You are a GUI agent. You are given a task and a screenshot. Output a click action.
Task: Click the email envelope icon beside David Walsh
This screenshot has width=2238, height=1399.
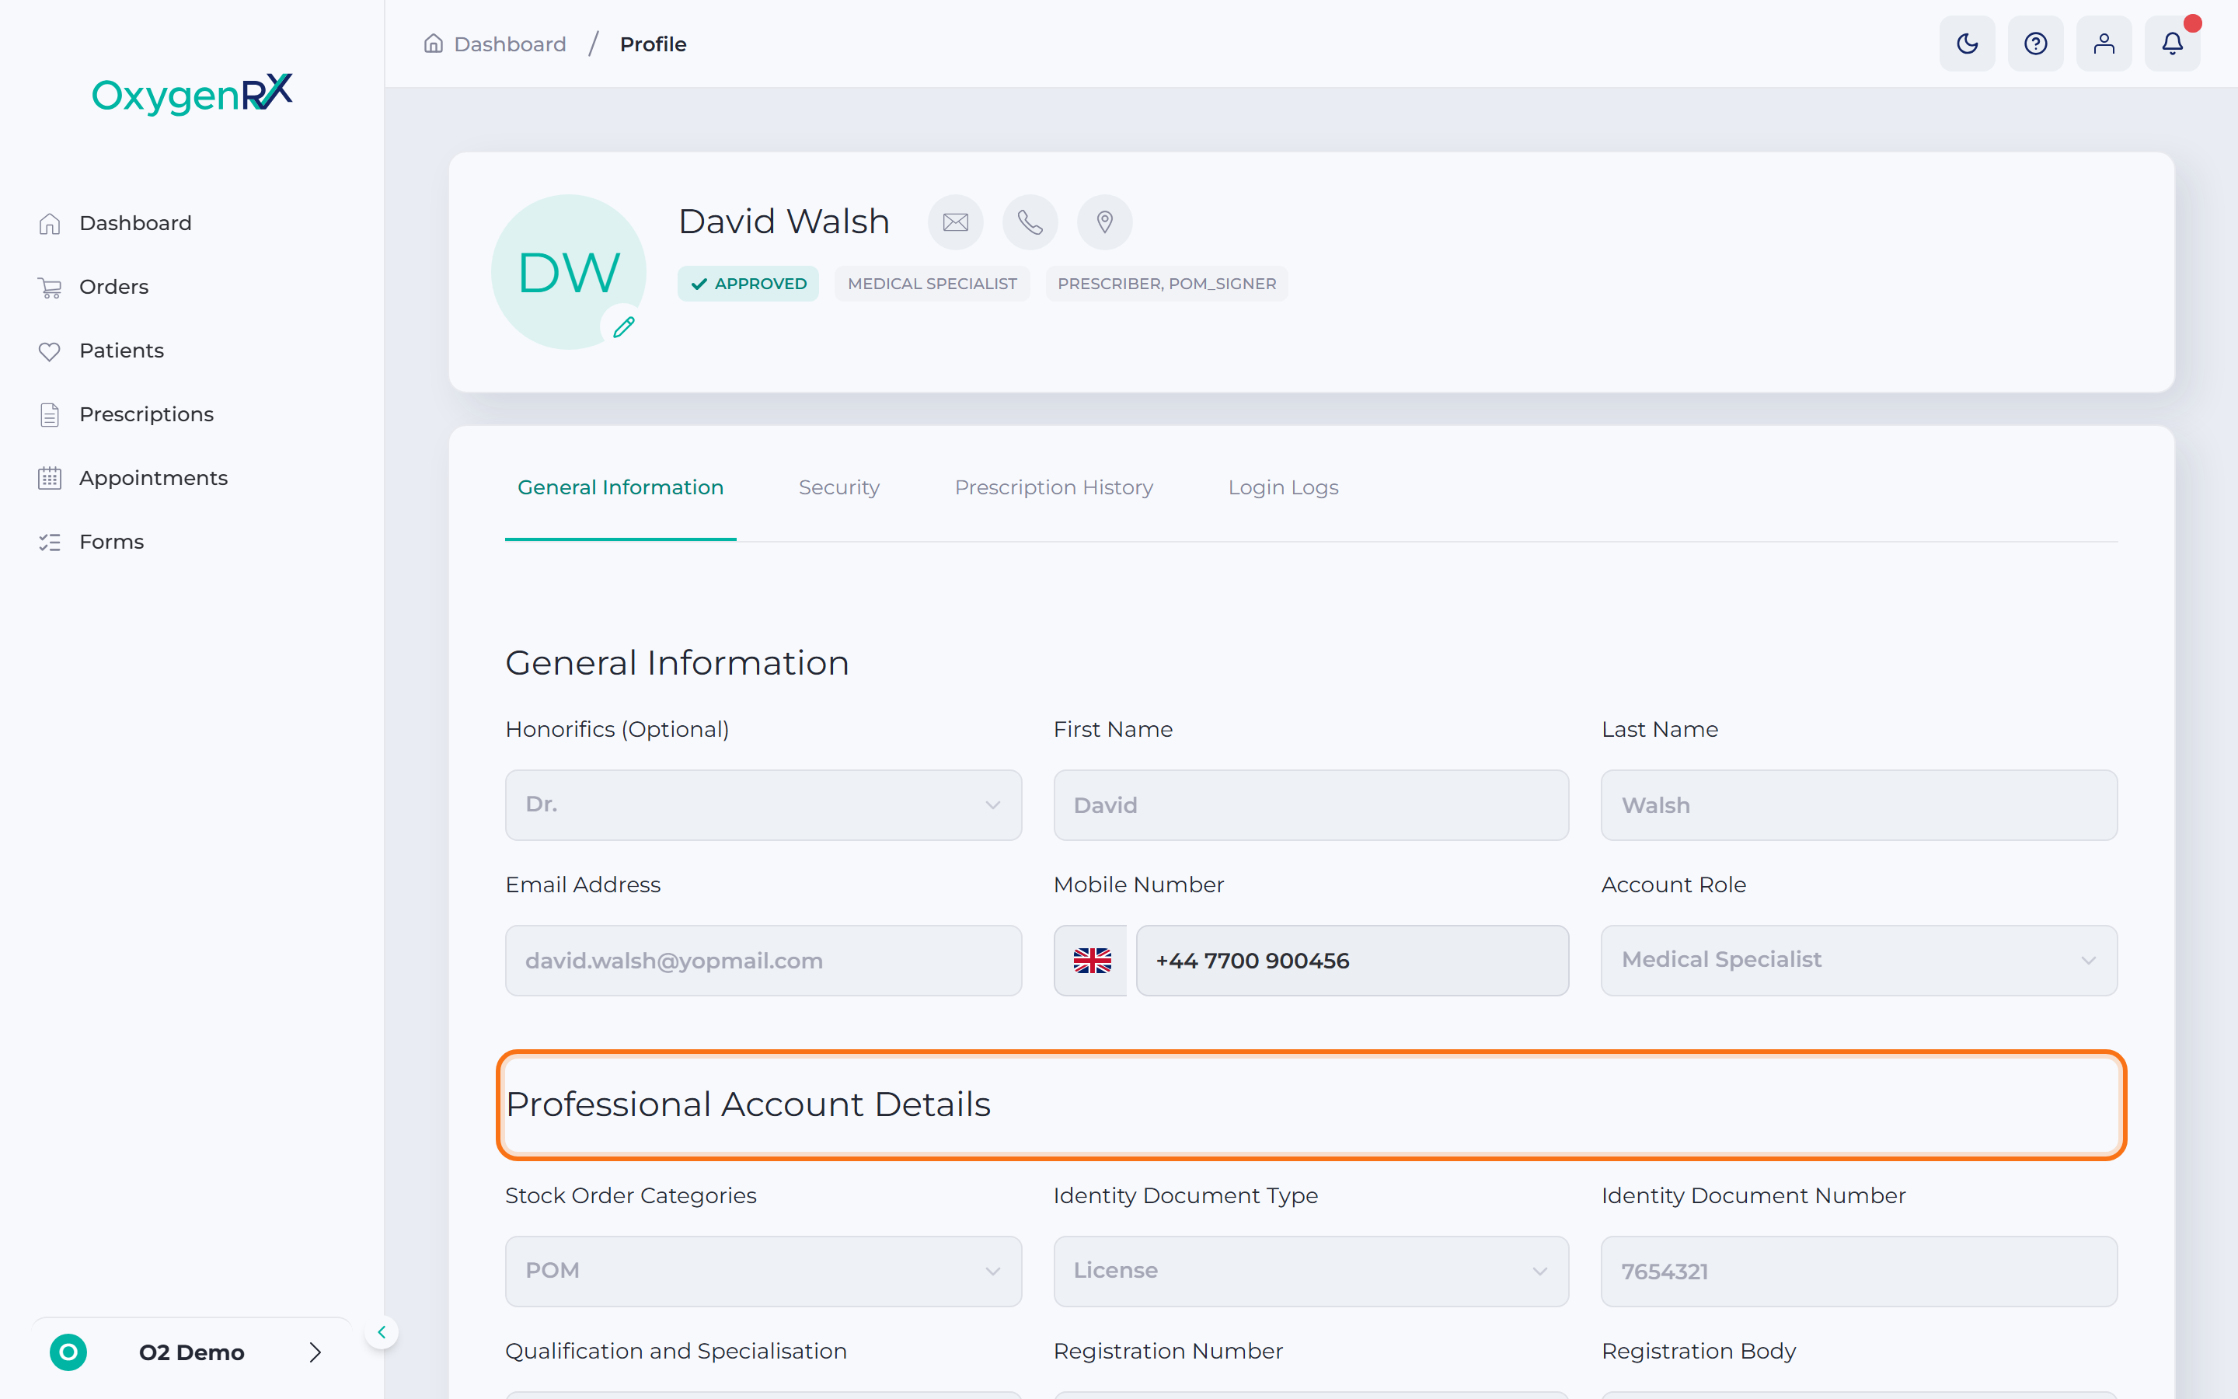pos(955,222)
